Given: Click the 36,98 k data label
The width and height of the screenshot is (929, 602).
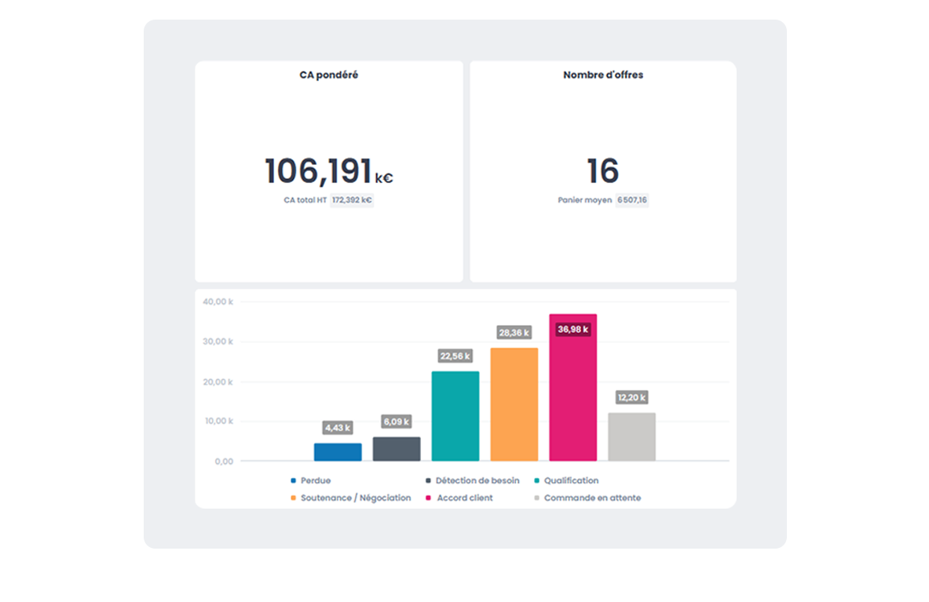Looking at the screenshot, I should click(573, 330).
